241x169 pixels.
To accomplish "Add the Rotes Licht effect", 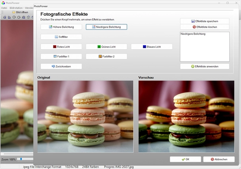I will pos(61,47).
